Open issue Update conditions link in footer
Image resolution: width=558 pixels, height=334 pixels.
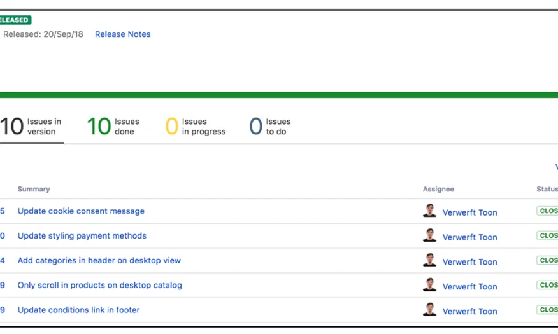pos(78,310)
